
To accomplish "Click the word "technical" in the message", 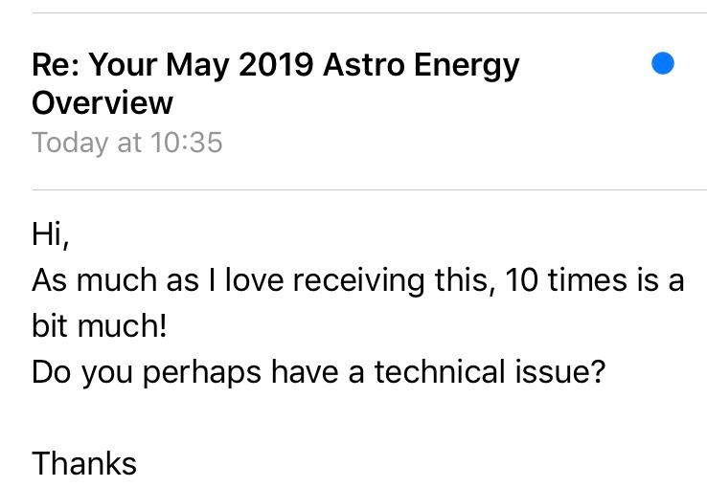I will coord(435,371).
